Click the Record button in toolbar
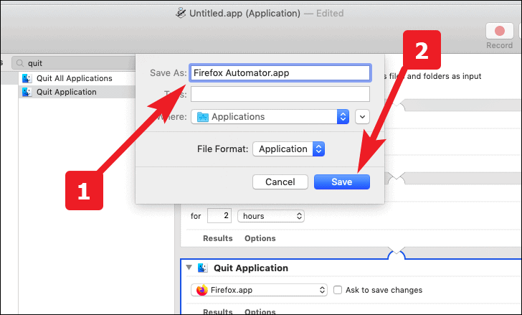 coord(499,32)
